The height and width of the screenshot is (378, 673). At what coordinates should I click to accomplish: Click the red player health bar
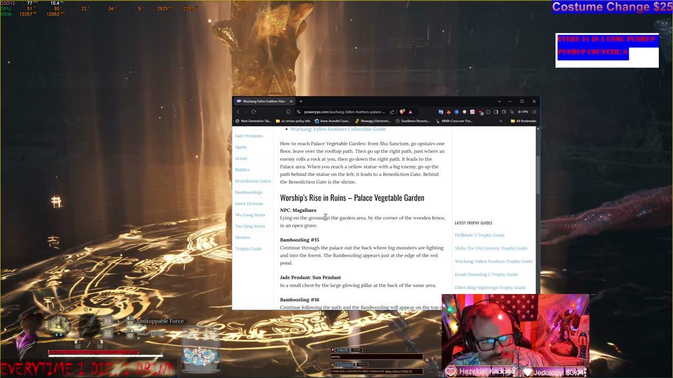(x=94, y=352)
